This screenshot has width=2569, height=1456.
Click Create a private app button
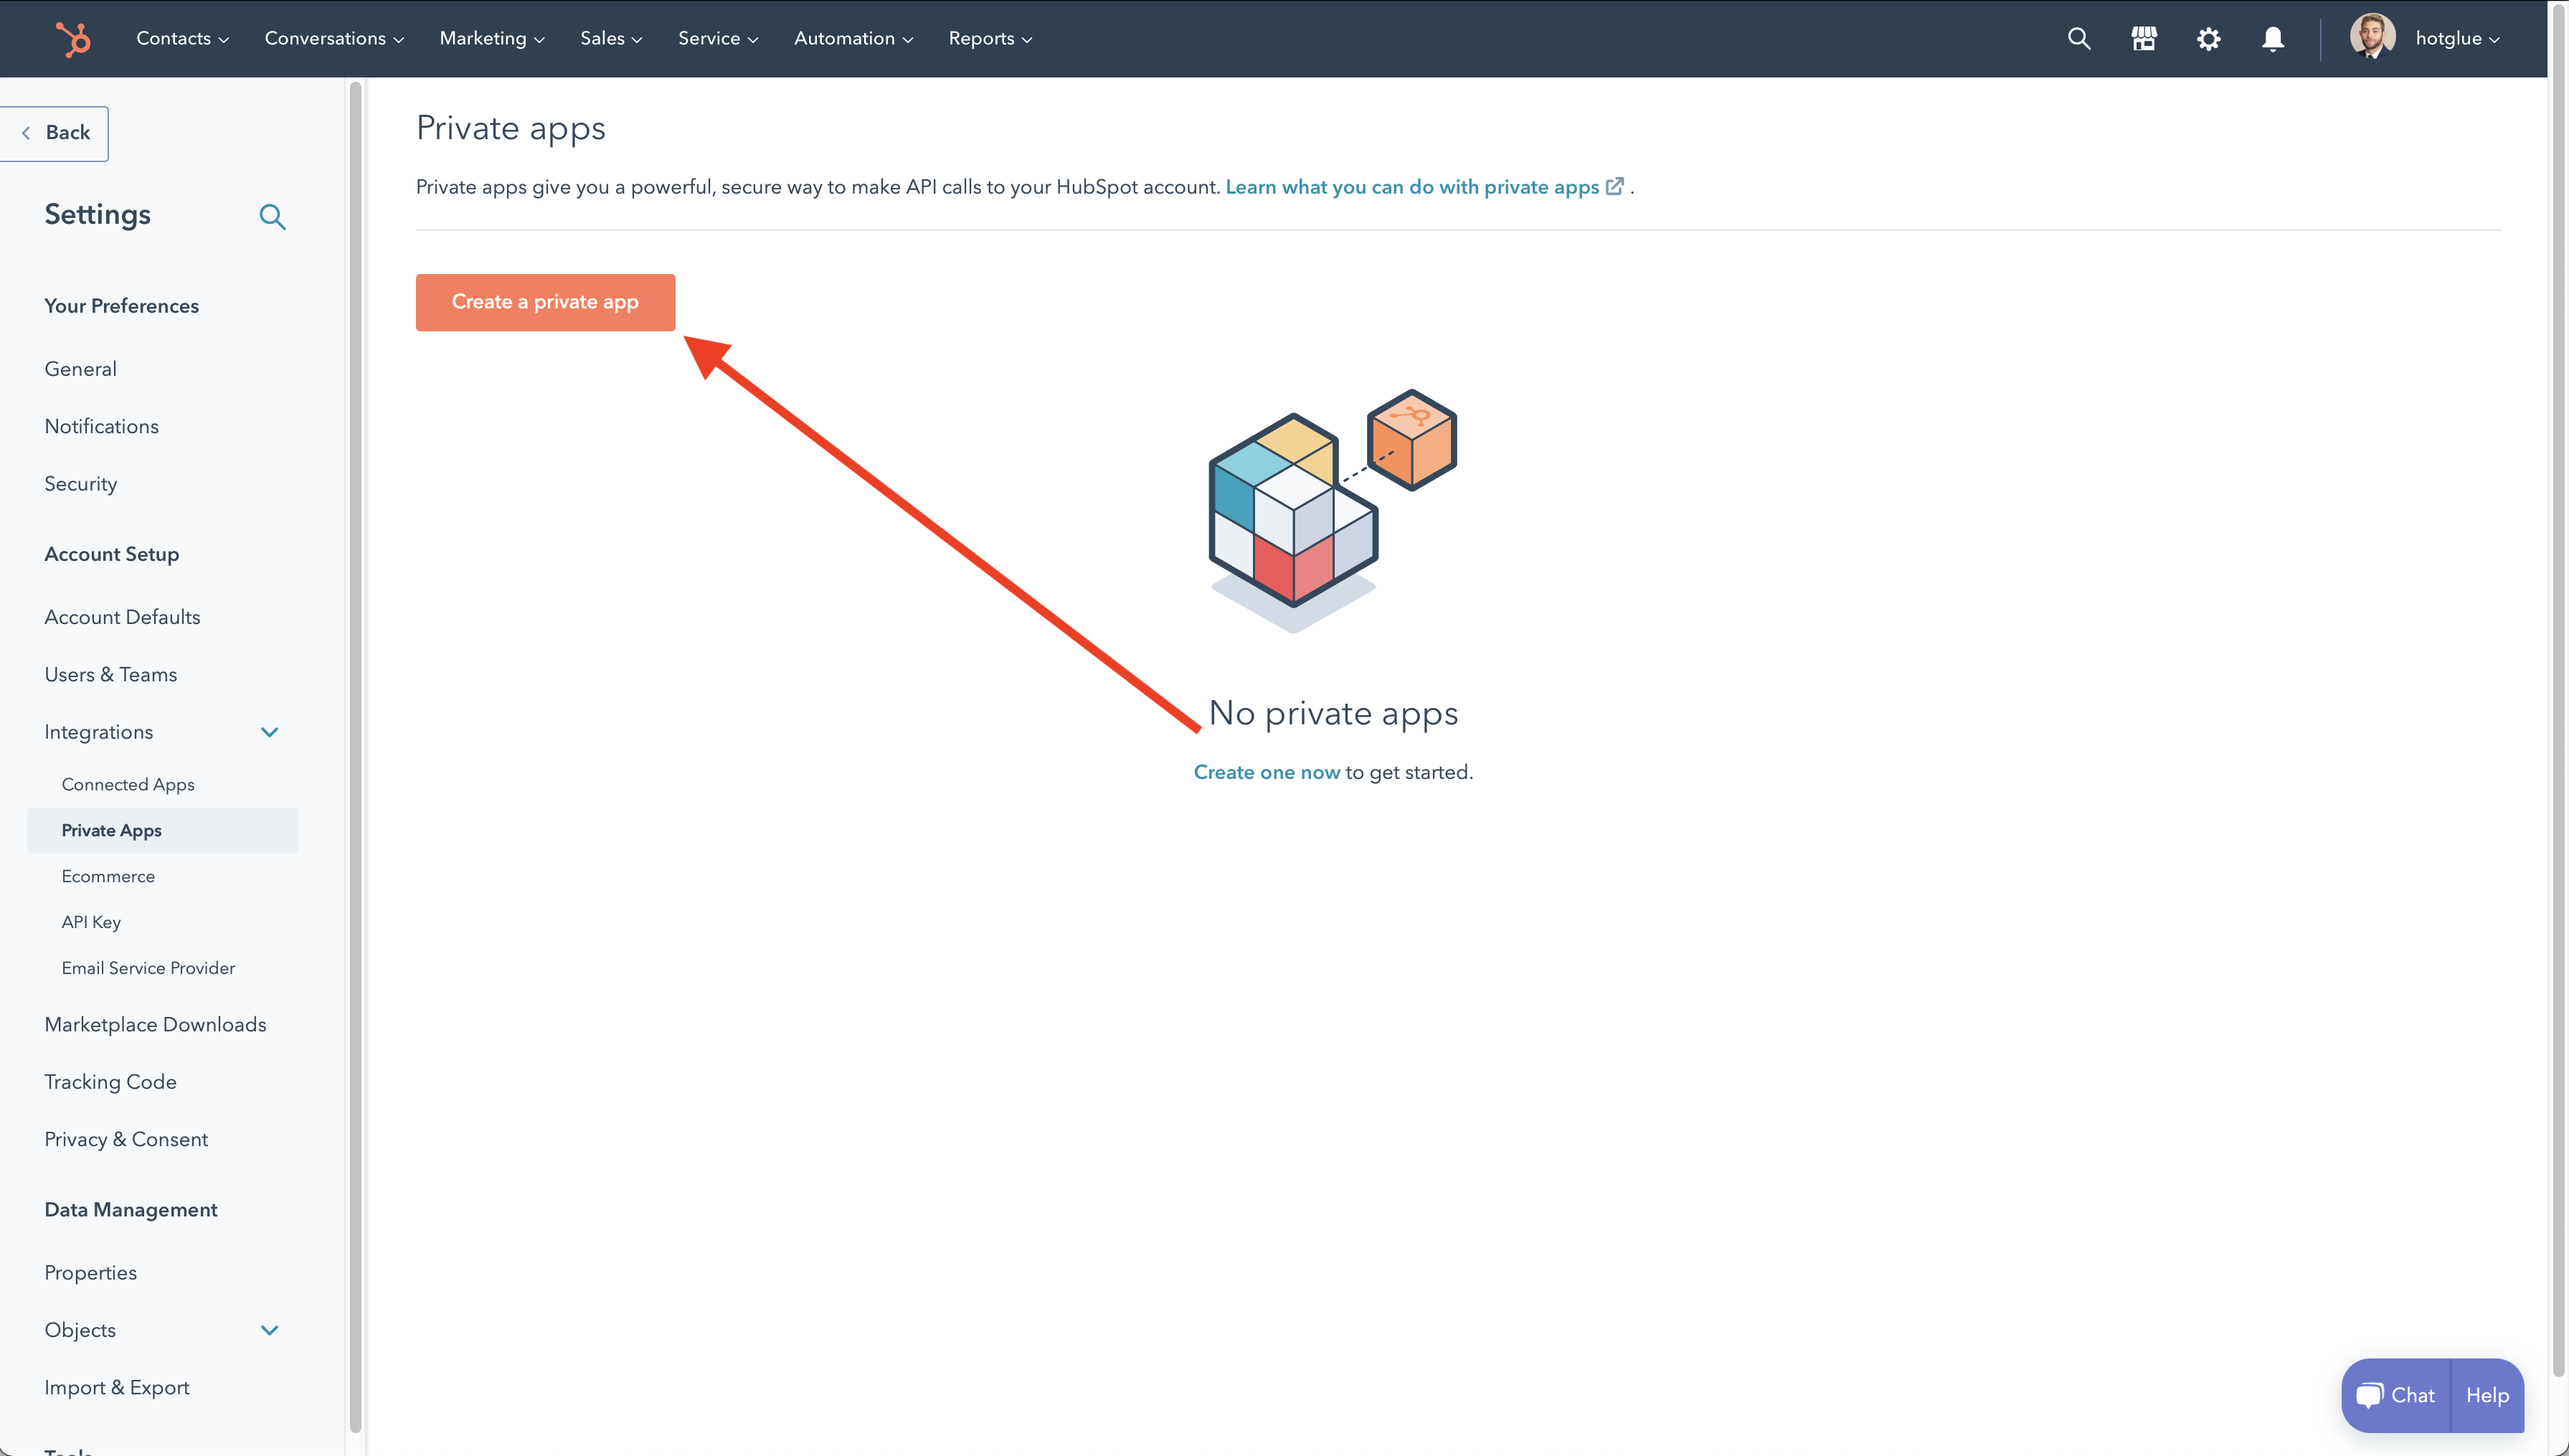(x=545, y=302)
